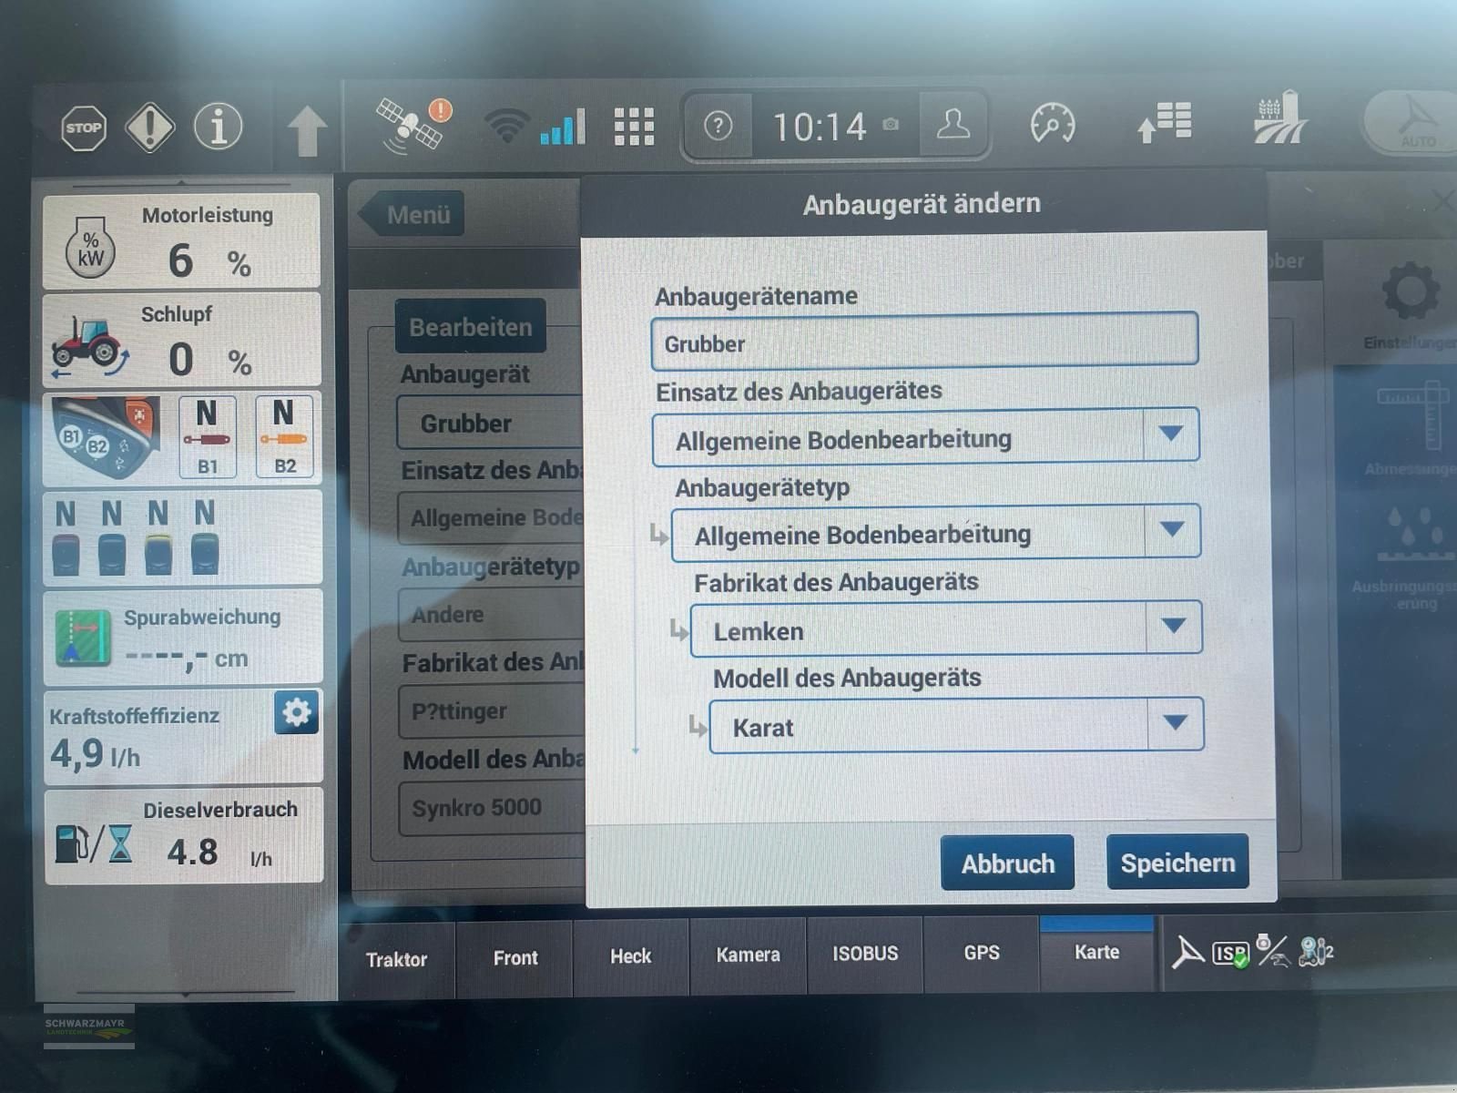Open the info circle icon

click(219, 127)
